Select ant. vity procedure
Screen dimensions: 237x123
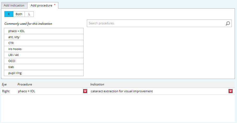click(x=44, y=37)
